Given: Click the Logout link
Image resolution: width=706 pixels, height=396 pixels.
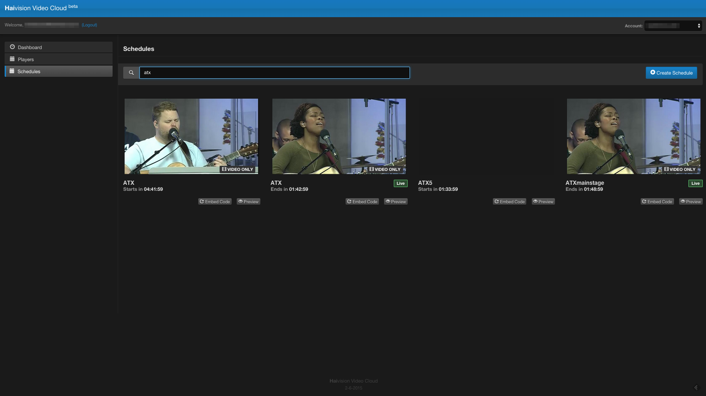Looking at the screenshot, I should (89, 25).
